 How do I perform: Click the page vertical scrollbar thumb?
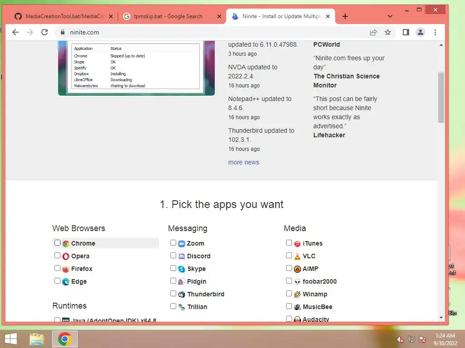[441, 97]
